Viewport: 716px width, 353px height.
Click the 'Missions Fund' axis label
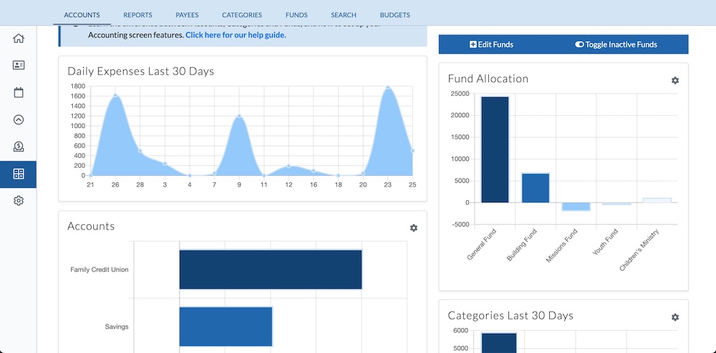point(561,246)
